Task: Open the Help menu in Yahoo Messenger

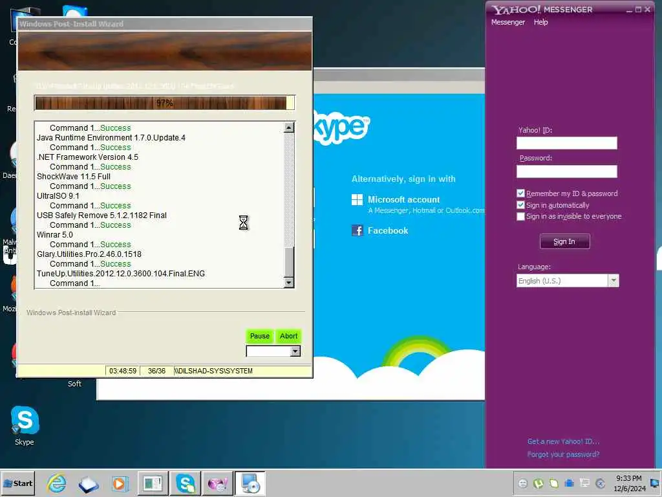Action: tap(540, 22)
